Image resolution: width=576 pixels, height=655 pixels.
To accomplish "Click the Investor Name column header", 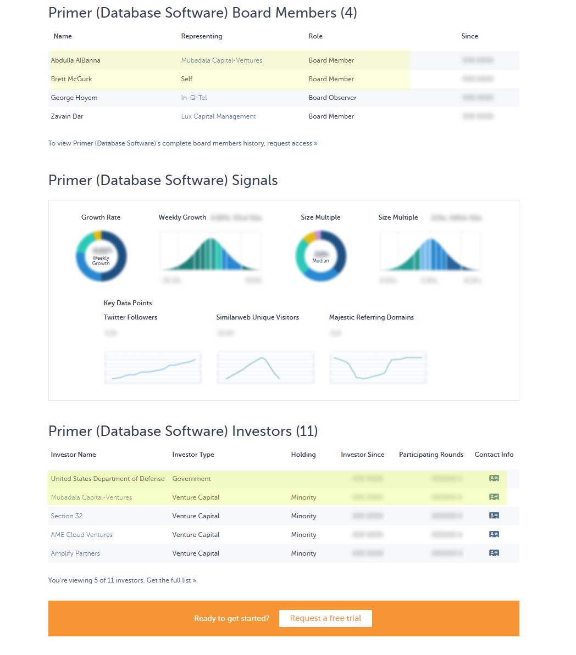I will pyautogui.click(x=74, y=455).
